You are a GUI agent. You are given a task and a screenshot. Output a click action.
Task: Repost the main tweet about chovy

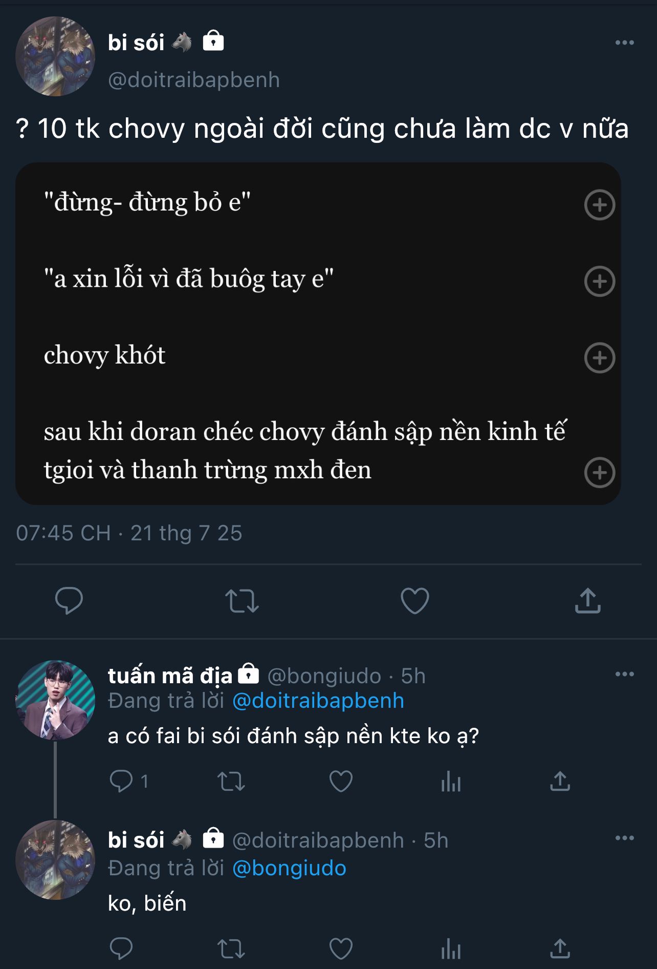[242, 600]
